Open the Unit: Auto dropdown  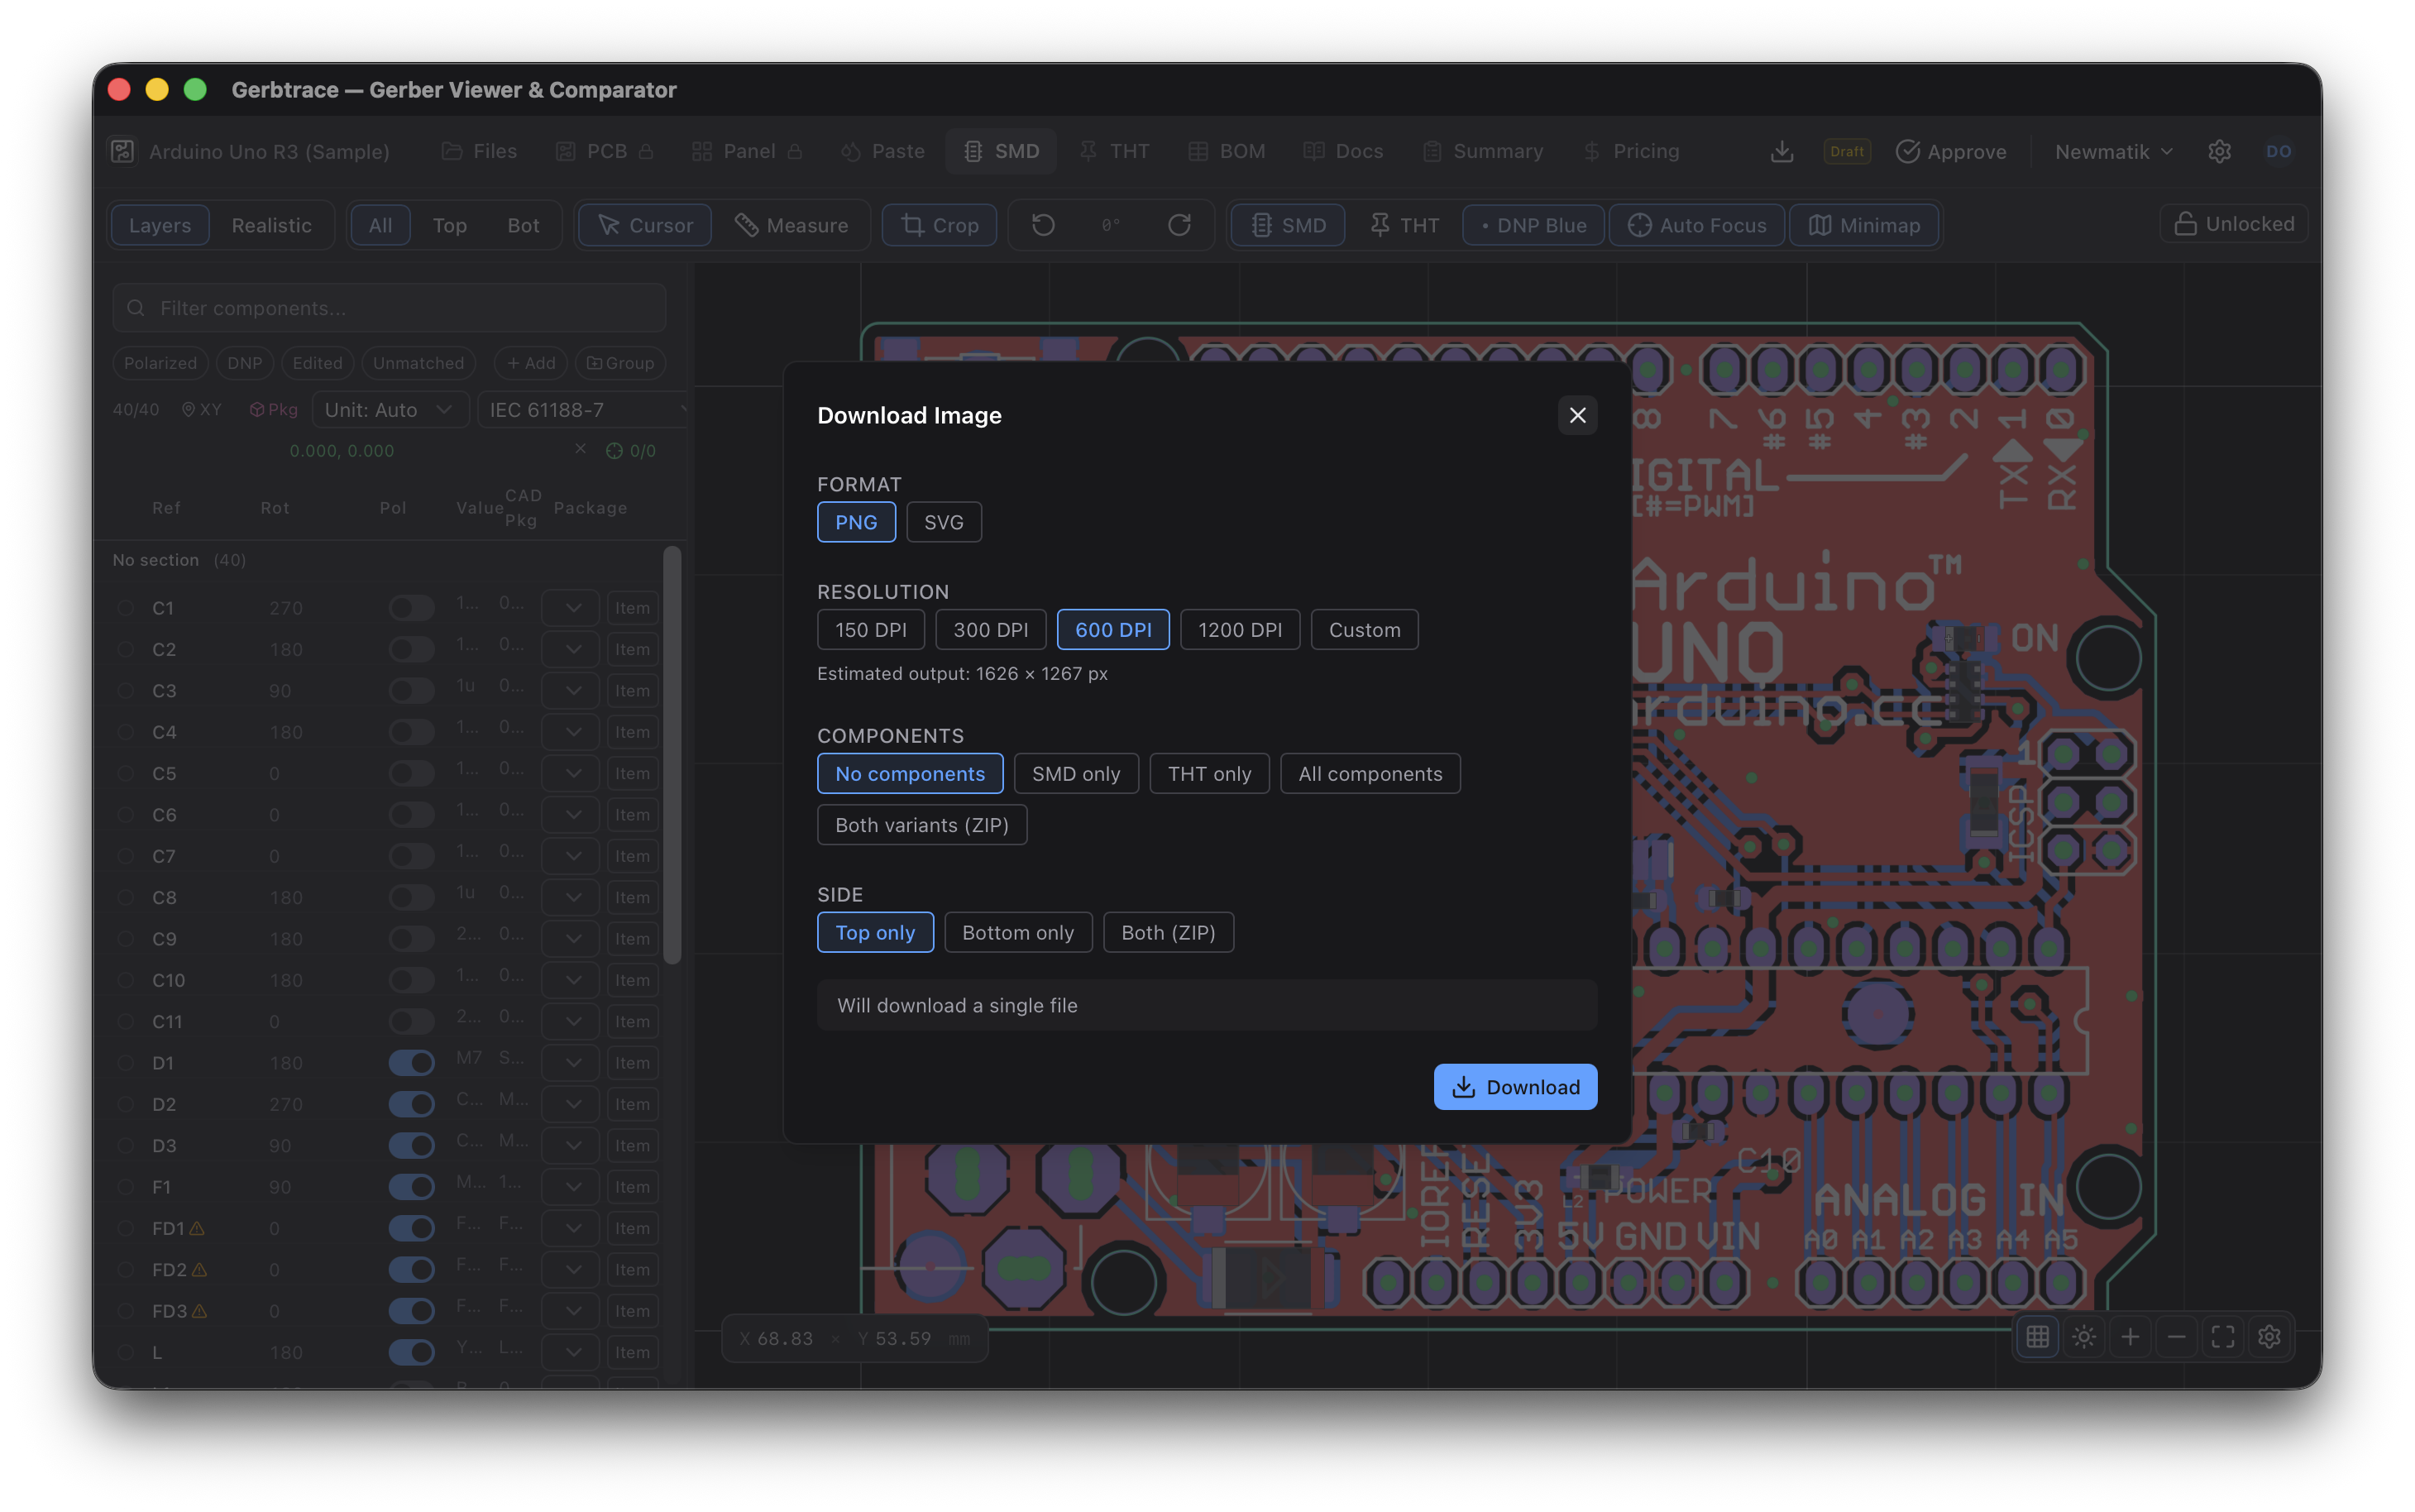(x=390, y=410)
